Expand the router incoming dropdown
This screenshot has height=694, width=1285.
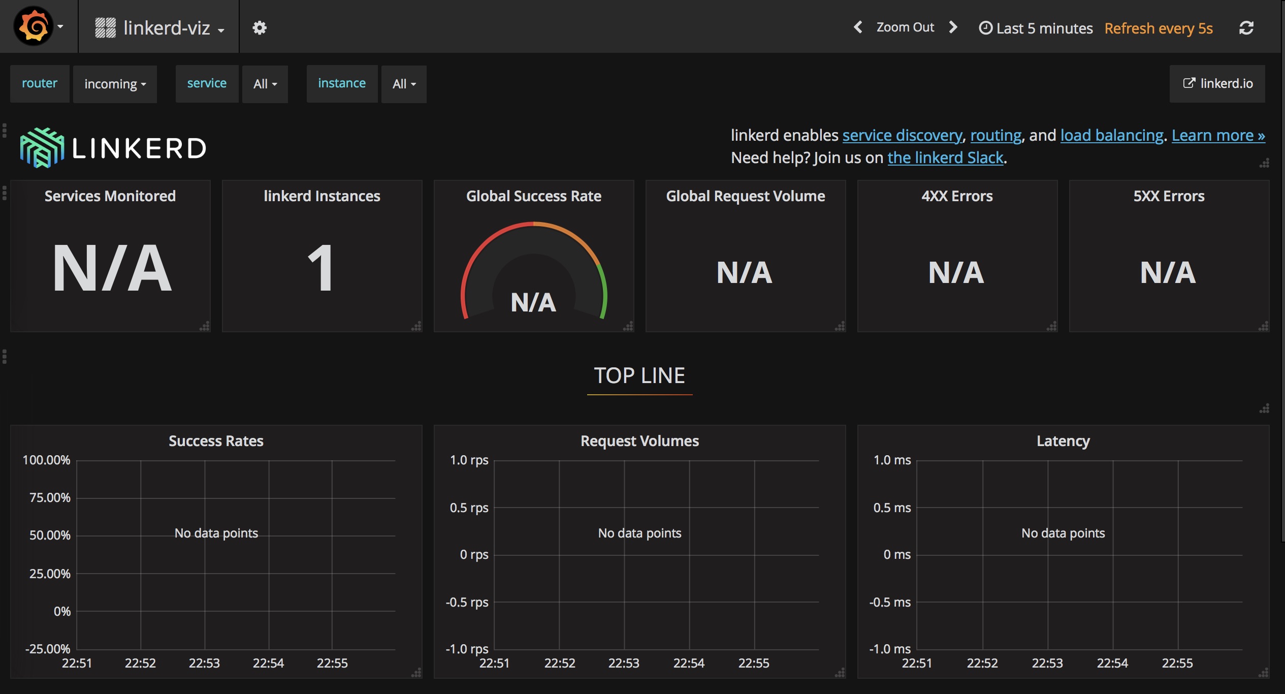pyautogui.click(x=115, y=84)
